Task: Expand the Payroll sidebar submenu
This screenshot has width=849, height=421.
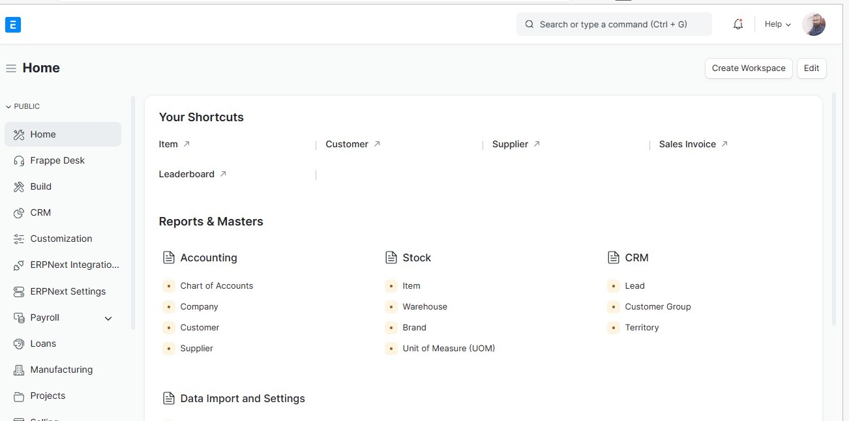Action: [x=108, y=319]
